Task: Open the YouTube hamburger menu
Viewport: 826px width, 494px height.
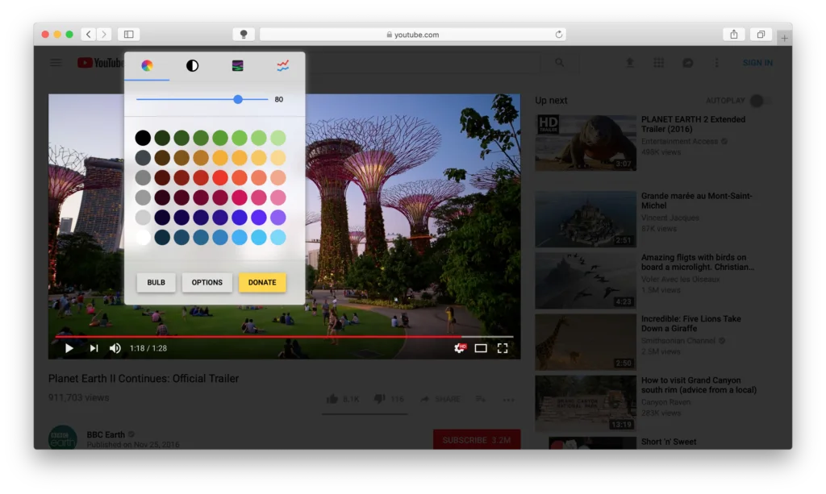Action: point(56,63)
